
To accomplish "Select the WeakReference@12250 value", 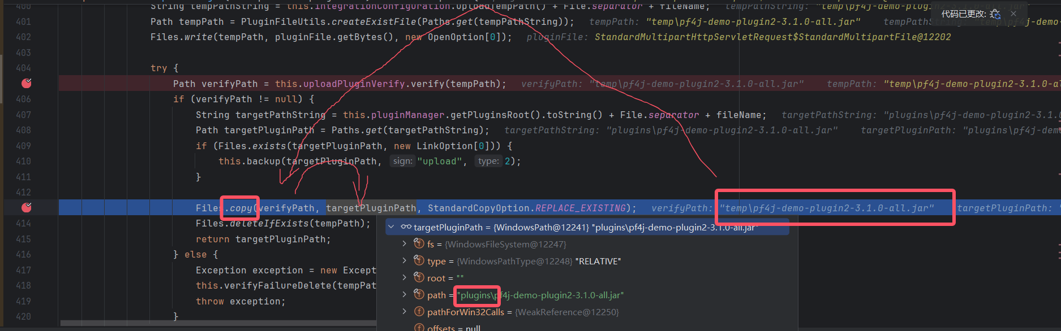I will [567, 312].
